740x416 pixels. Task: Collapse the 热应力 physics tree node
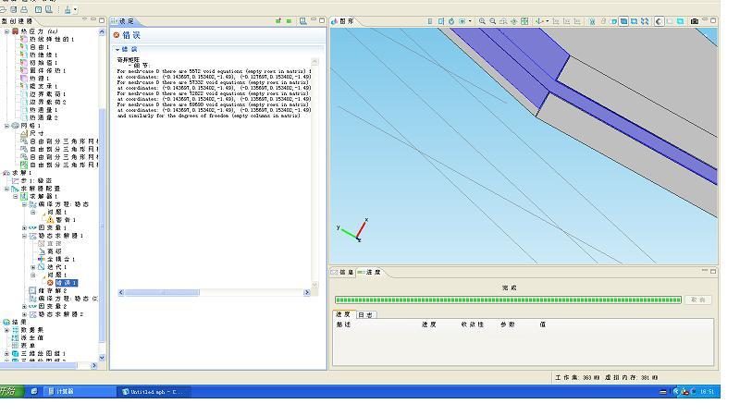(6, 31)
